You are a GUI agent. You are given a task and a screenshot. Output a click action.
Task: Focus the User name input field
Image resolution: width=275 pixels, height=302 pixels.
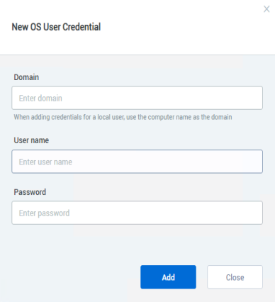(137, 162)
